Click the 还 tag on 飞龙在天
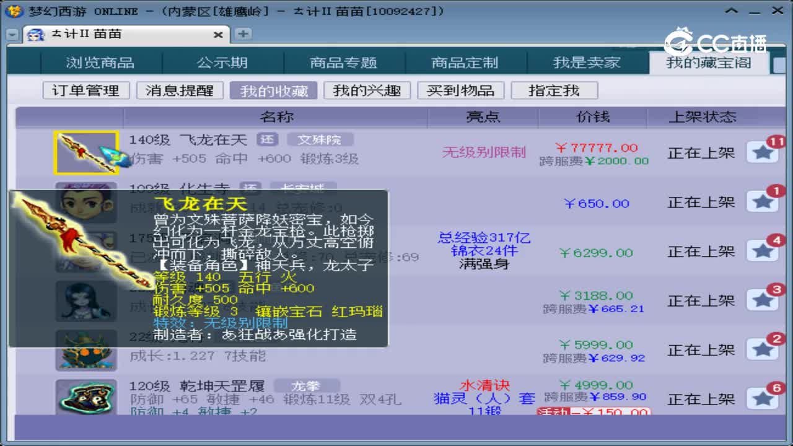 [x=268, y=140]
